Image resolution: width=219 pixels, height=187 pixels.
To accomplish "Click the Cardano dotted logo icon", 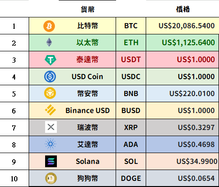I will click(x=50, y=144).
